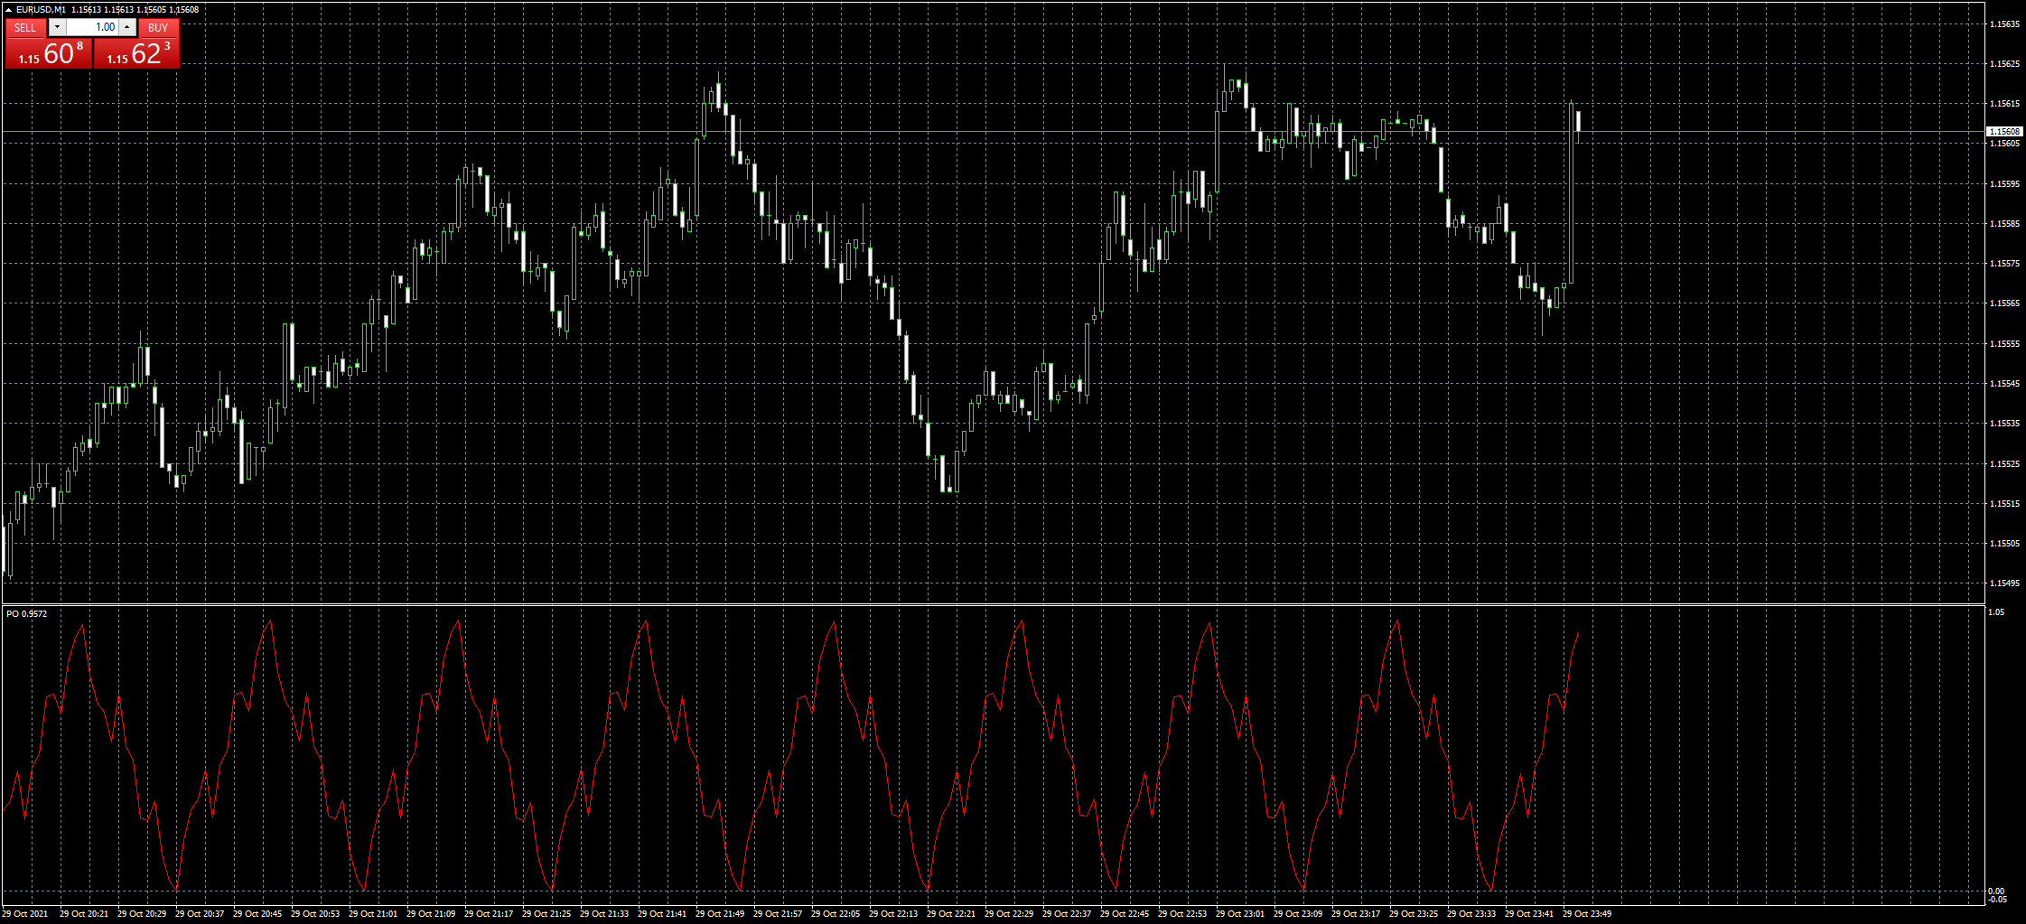Decrease trade volume with the down arrow
This screenshot has height=924, width=2026.
57,27
